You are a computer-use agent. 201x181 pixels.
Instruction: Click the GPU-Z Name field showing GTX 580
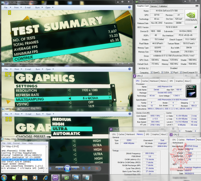pos(167,11)
